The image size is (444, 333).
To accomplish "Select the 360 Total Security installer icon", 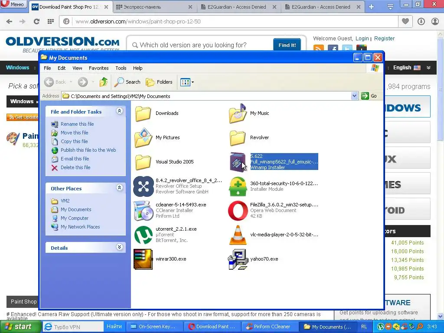I will (238, 186).
